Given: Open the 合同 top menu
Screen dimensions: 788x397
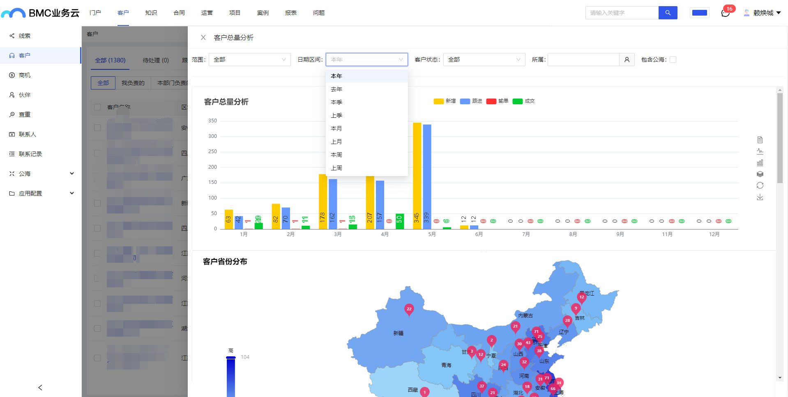Looking at the screenshot, I should pyautogui.click(x=179, y=13).
